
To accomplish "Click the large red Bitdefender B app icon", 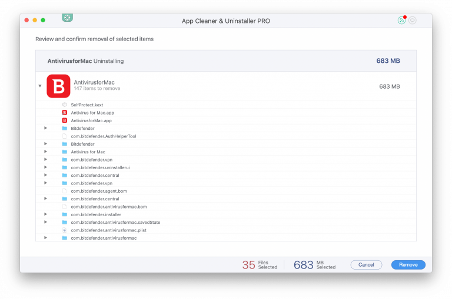I will coord(58,86).
